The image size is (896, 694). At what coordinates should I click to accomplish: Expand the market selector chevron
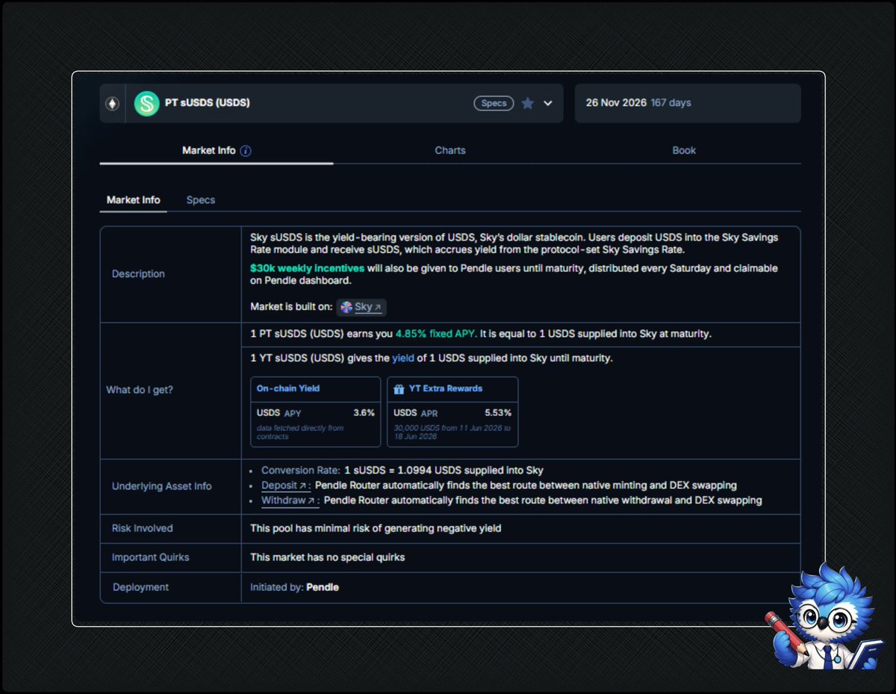pyautogui.click(x=548, y=103)
